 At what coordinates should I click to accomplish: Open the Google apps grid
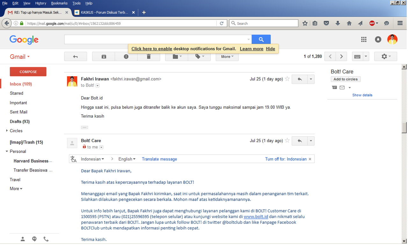364,40
